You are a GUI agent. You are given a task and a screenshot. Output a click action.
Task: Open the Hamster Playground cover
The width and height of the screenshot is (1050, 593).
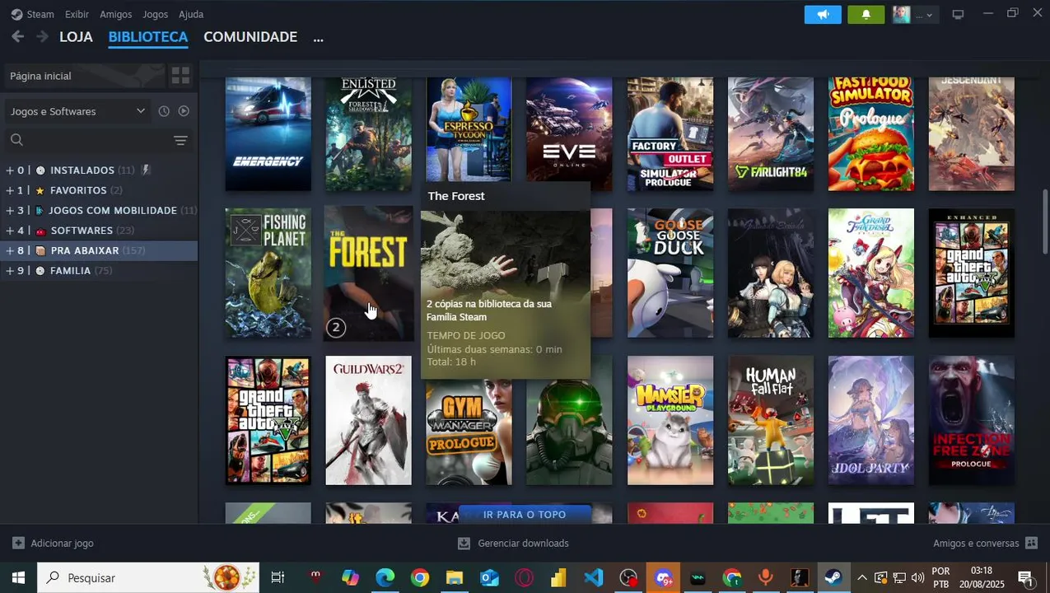[x=670, y=421]
